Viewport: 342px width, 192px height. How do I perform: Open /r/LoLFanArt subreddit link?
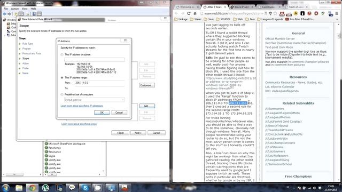(x=283, y=122)
